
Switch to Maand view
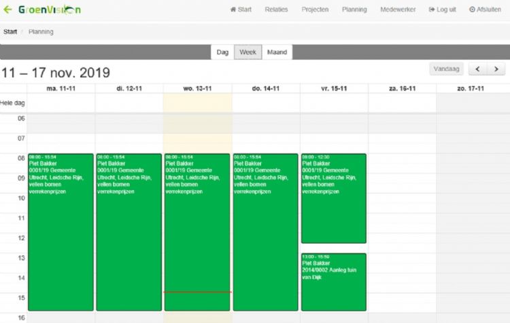277,52
